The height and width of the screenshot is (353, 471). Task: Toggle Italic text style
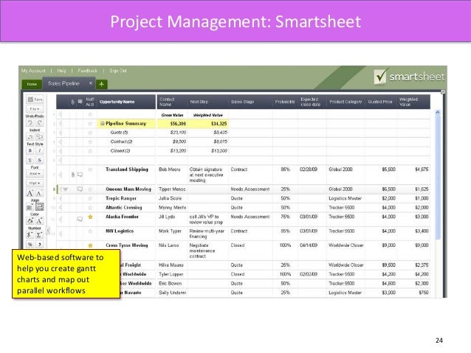40,150
